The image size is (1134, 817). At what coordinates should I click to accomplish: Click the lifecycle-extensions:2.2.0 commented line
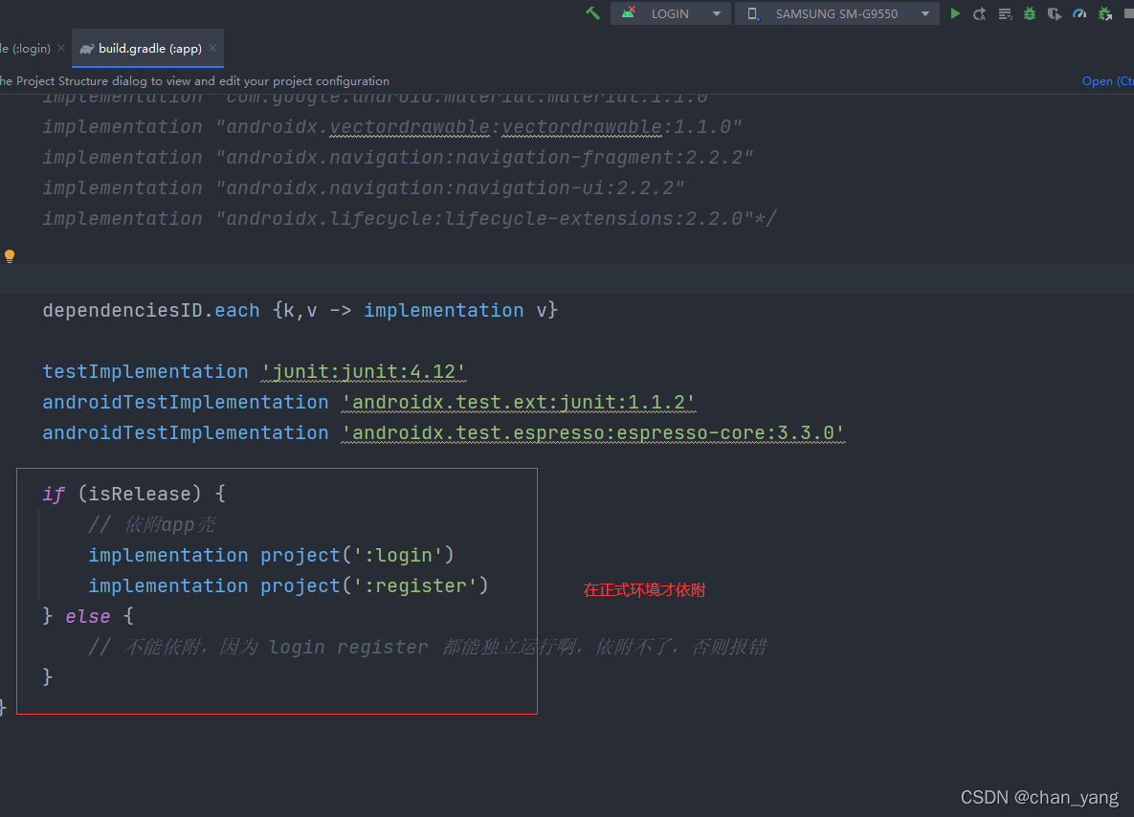coord(410,218)
